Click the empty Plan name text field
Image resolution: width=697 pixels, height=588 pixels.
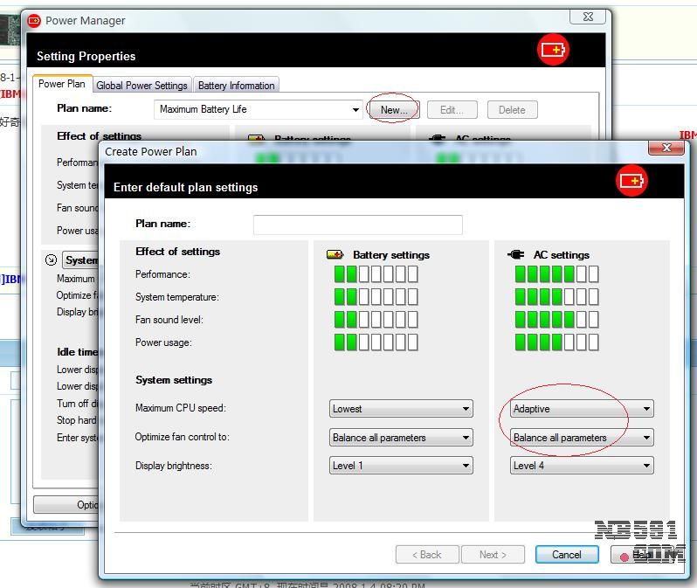357,225
